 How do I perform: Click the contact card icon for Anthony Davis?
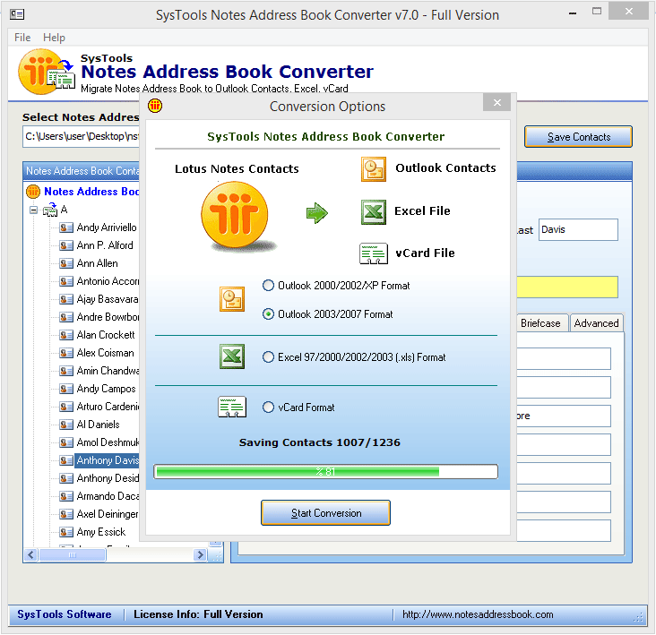(66, 460)
